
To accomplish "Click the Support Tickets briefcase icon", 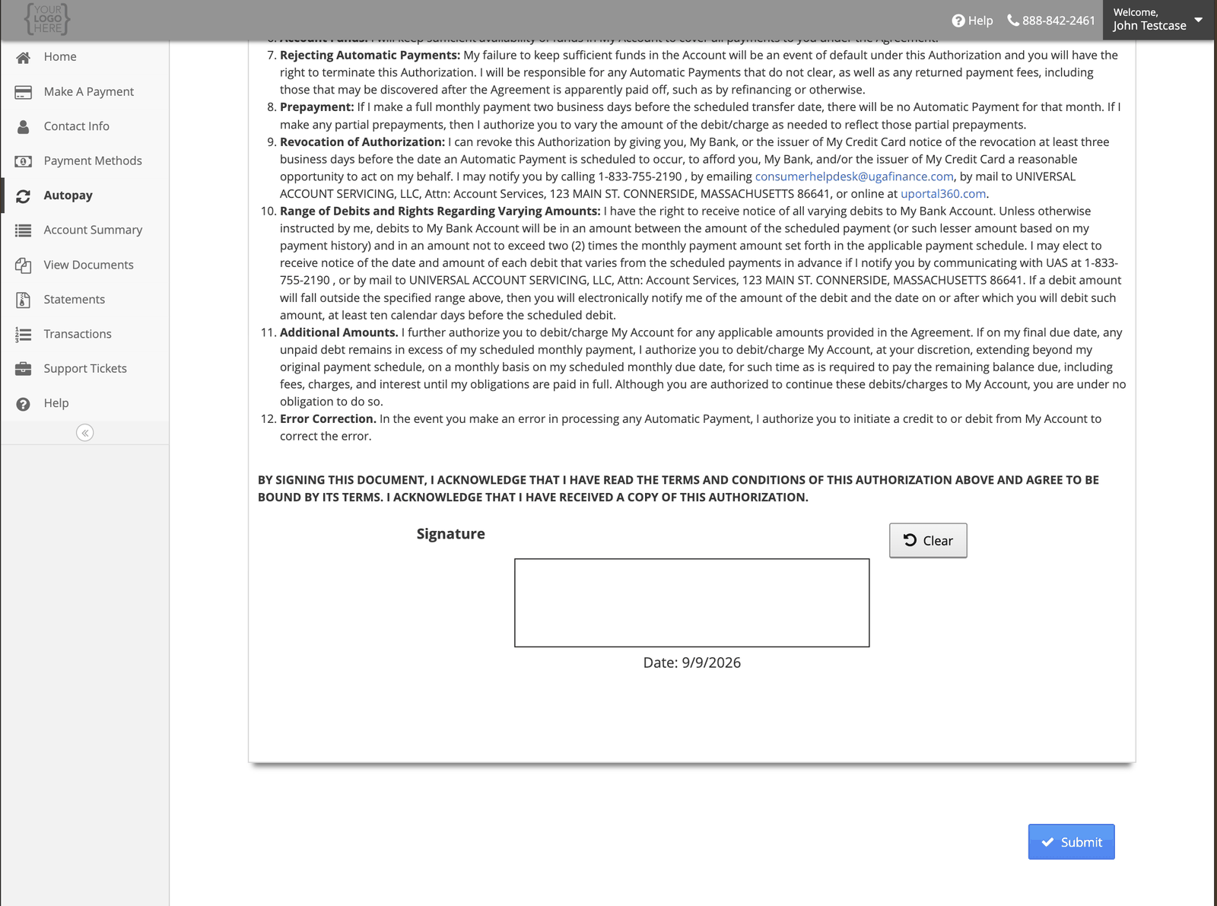I will [x=23, y=369].
